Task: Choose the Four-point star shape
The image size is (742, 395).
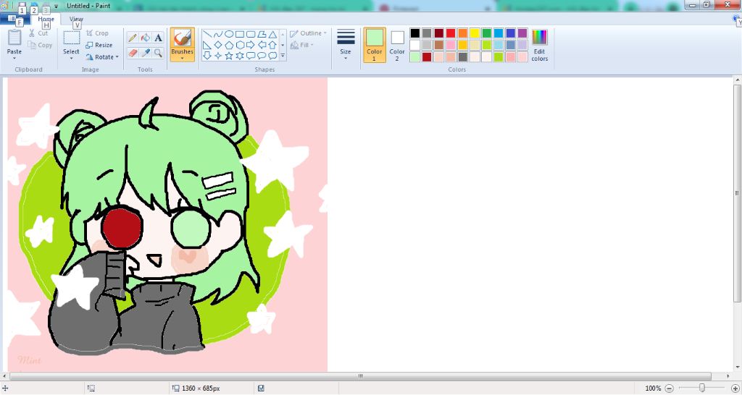Action: [217, 56]
